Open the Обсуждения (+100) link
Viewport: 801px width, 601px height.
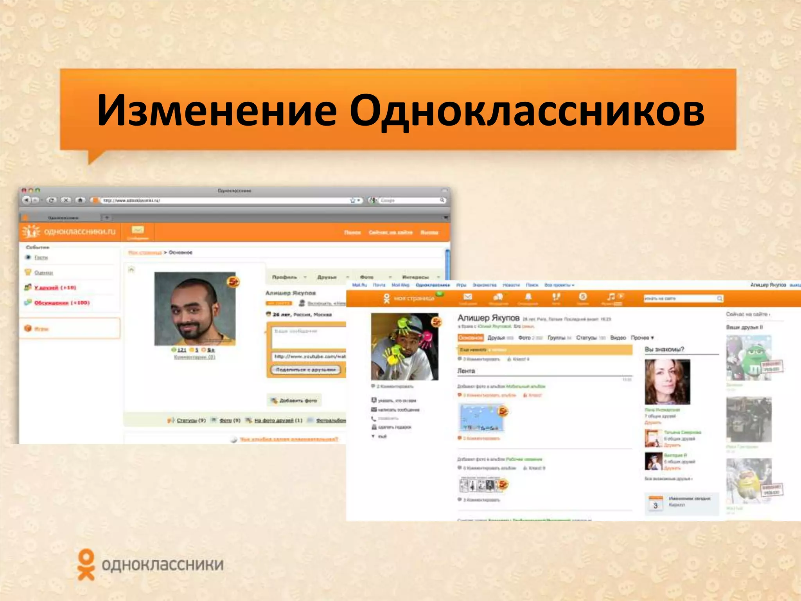point(62,303)
